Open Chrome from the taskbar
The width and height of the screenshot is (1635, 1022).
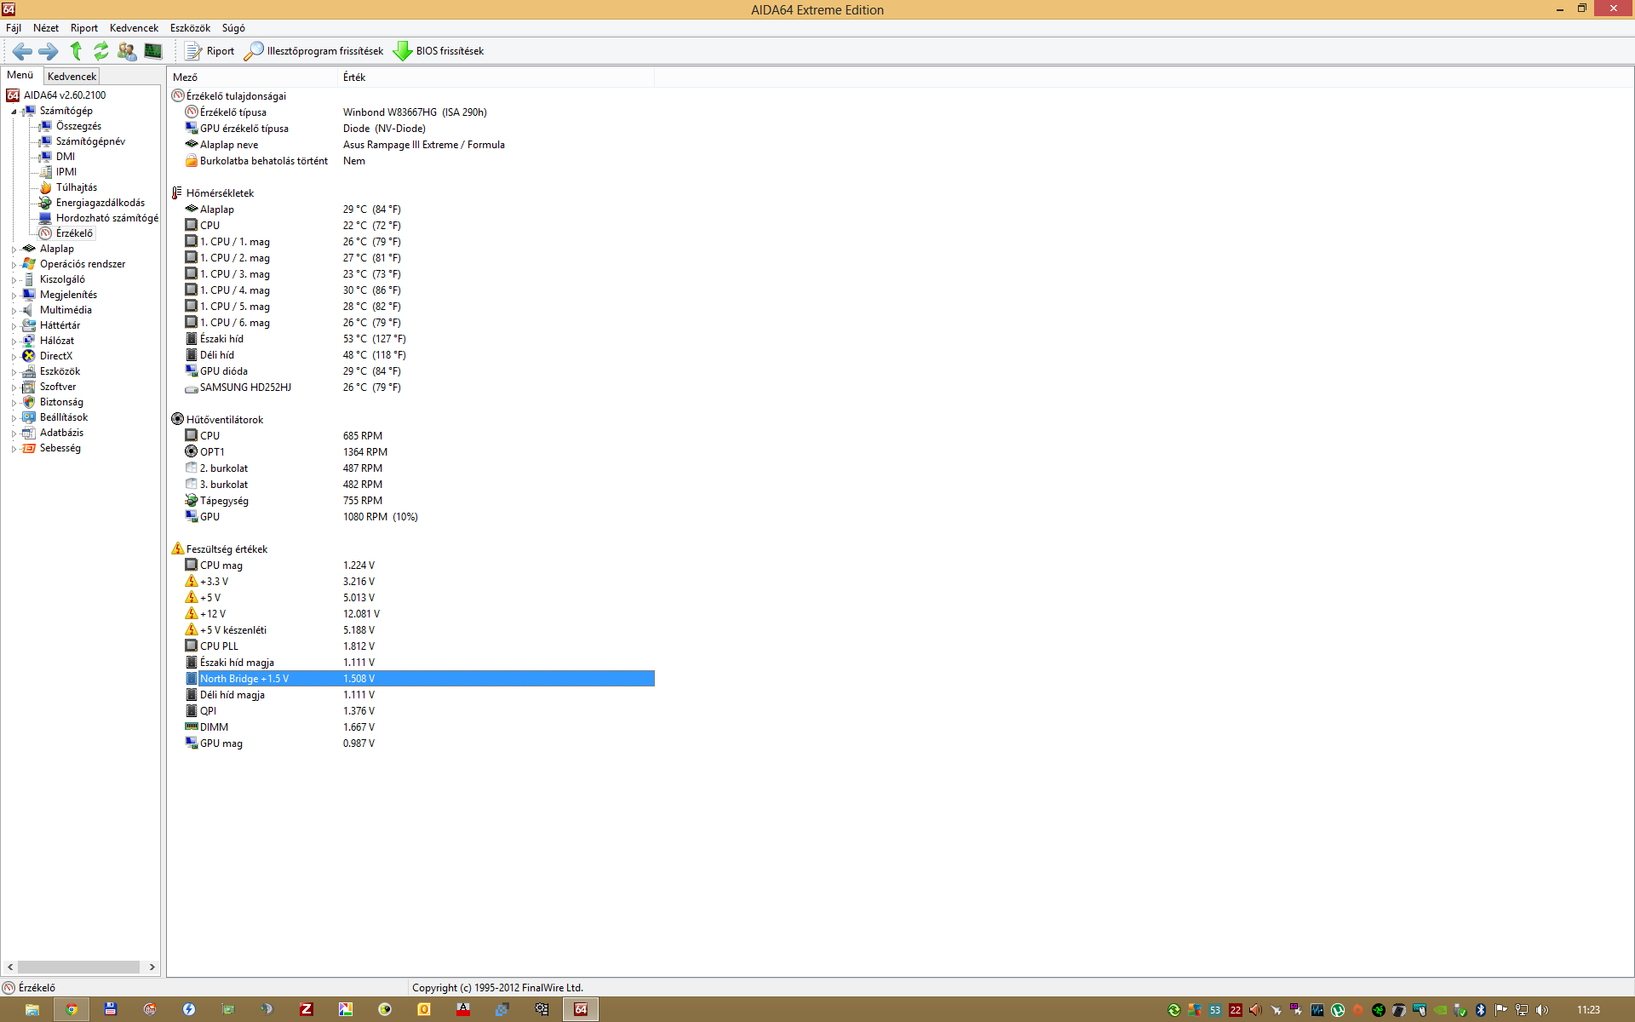(x=72, y=1009)
